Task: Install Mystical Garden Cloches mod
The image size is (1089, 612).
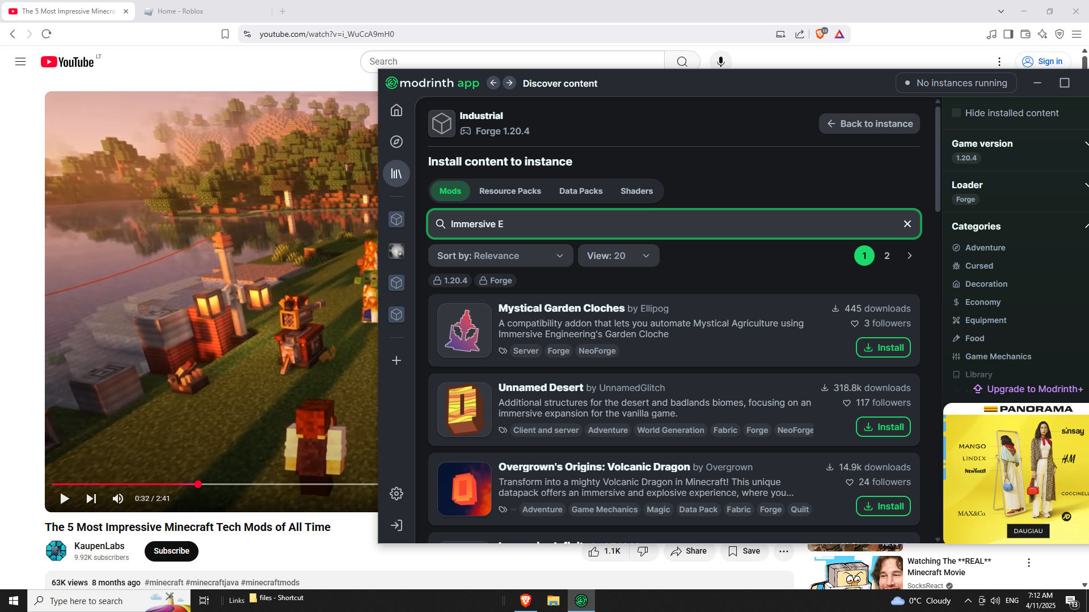Action: [x=883, y=347]
